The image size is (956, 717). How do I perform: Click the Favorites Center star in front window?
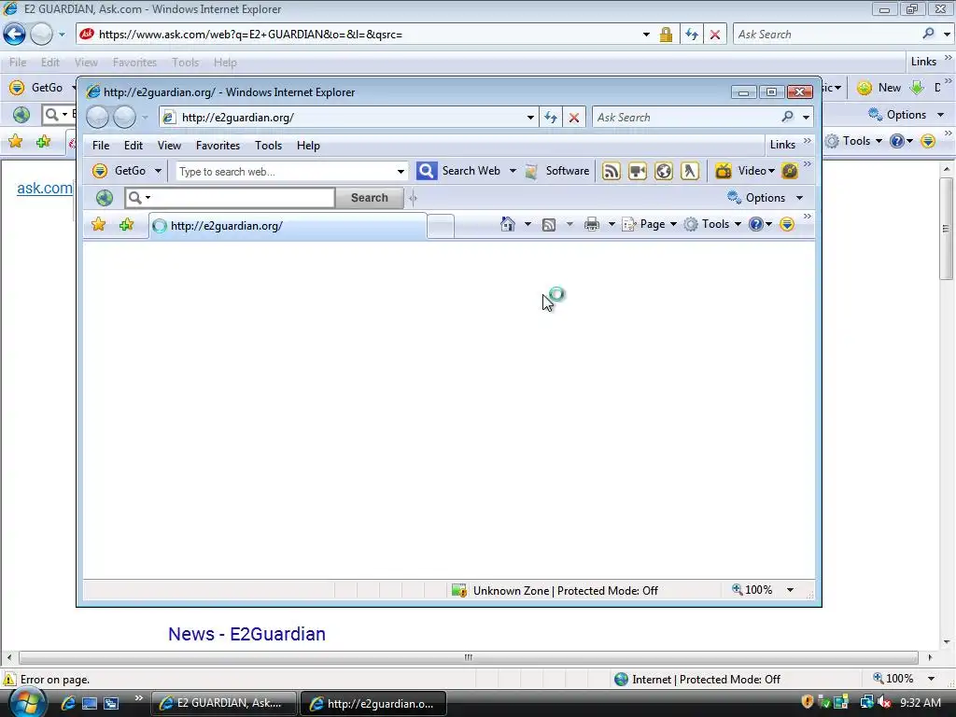pos(98,224)
